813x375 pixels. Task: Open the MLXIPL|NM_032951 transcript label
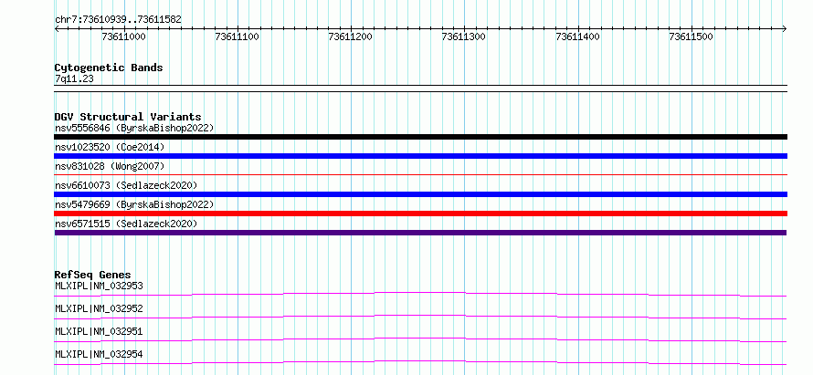[x=99, y=331]
